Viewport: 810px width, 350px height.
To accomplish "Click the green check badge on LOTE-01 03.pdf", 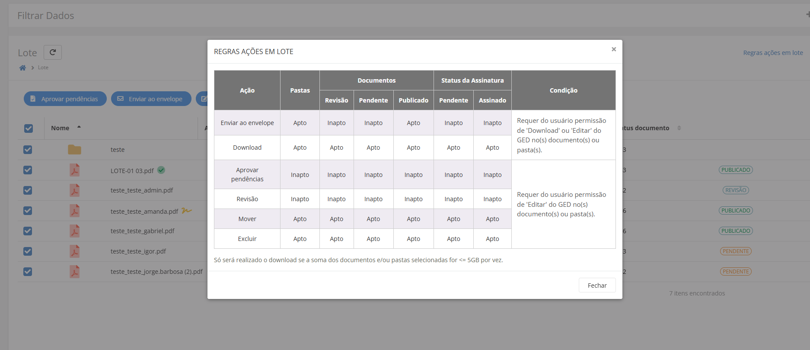I will click(161, 170).
